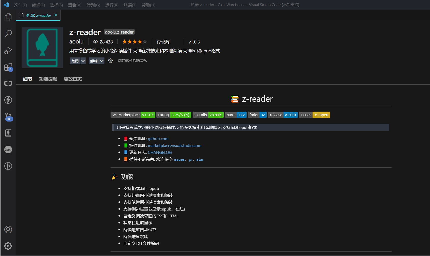Open the 编辑(E) menu

(x=38, y=5)
